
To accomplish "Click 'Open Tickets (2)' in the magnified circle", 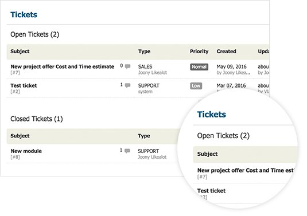I will [x=223, y=136].
